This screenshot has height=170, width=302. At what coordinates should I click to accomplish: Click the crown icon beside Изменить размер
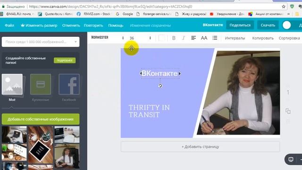[23, 25]
